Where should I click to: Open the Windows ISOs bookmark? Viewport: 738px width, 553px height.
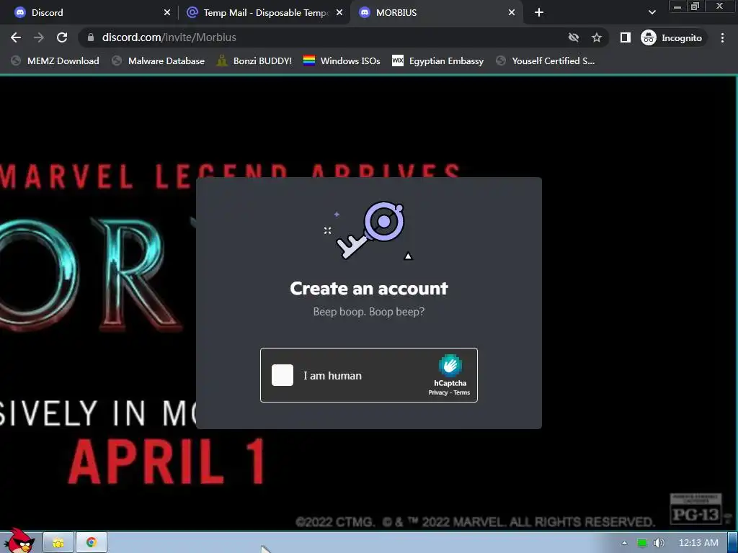pos(342,60)
